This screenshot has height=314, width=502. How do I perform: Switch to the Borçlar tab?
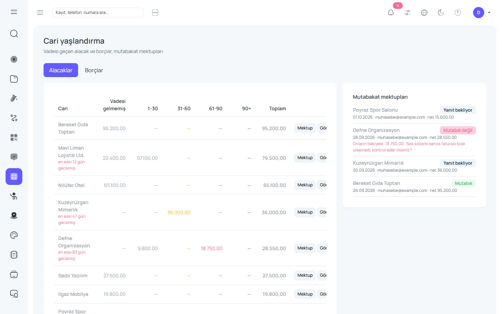pyautogui.click(x=94, y=70)
